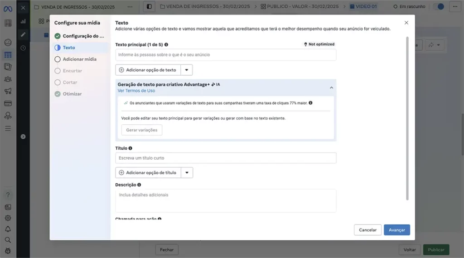This screenshot has height=258, width=464.
Task: Open the notifications bell icon
Action: 8,229
